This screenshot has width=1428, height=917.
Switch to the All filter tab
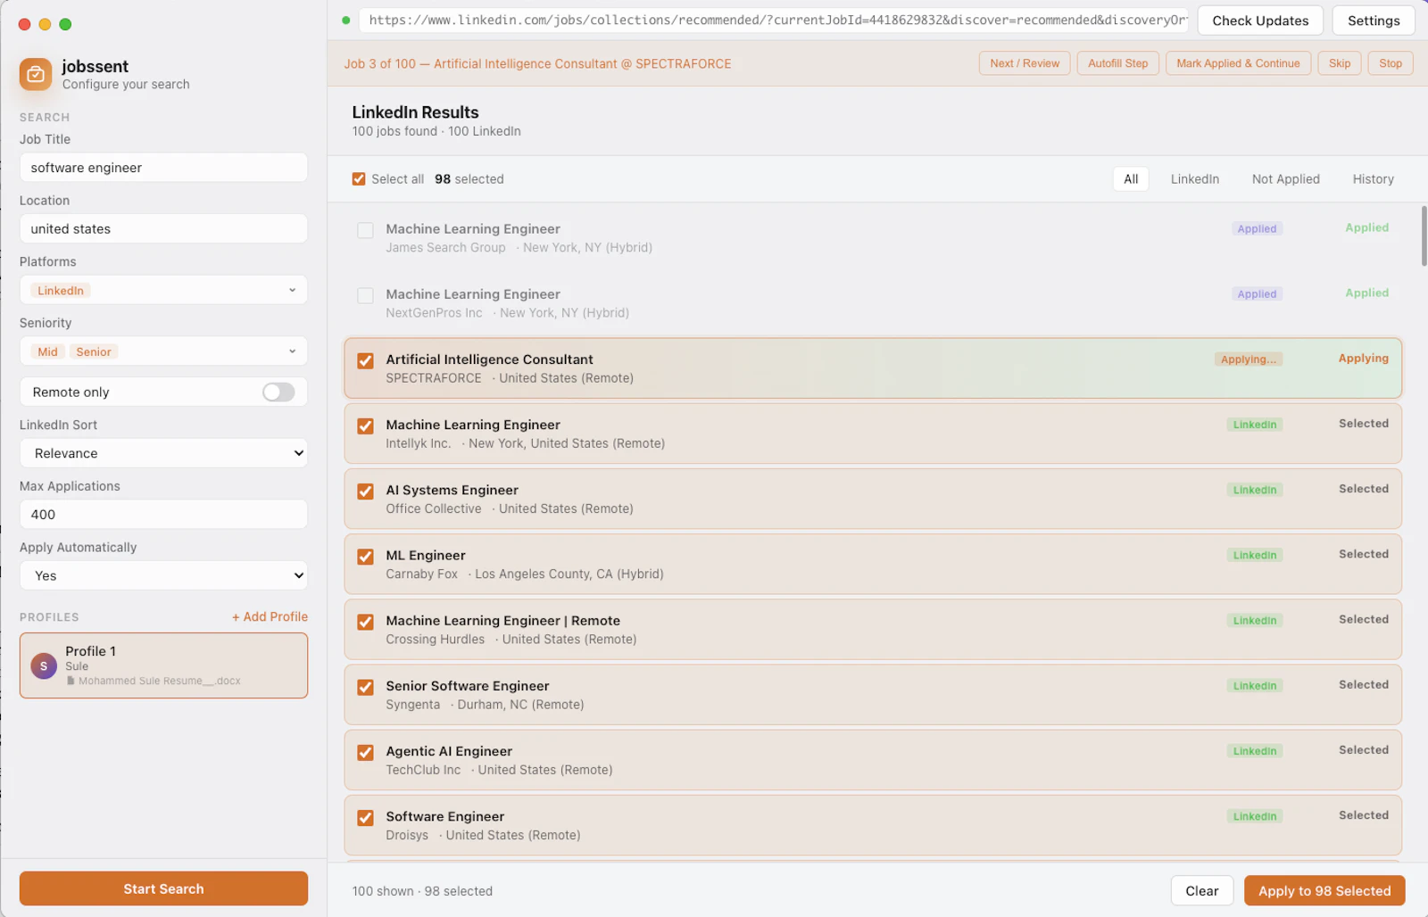coord(1131,179)
